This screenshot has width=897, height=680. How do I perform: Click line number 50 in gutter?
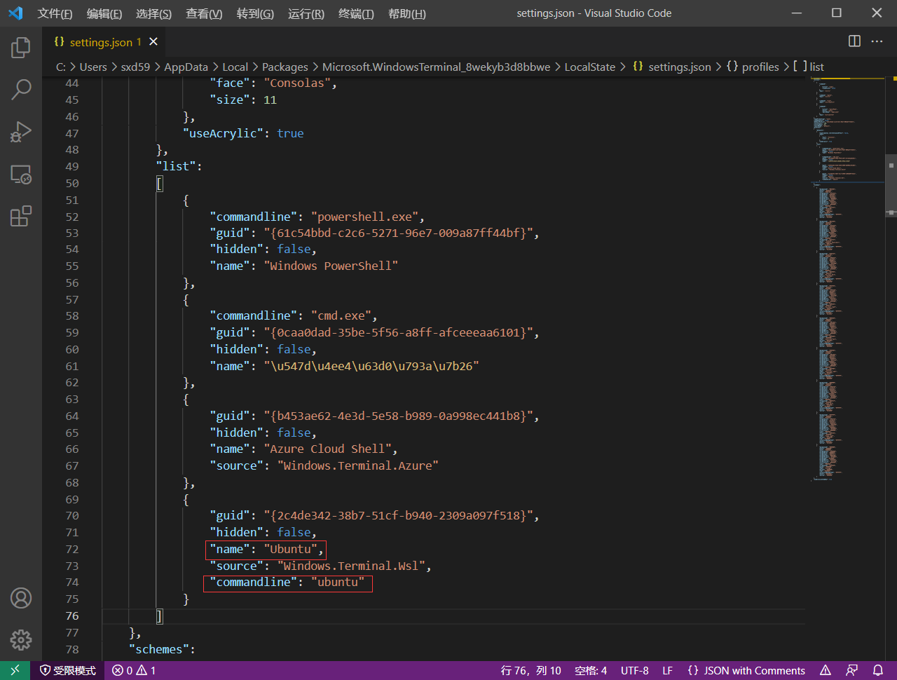(72, 183)
